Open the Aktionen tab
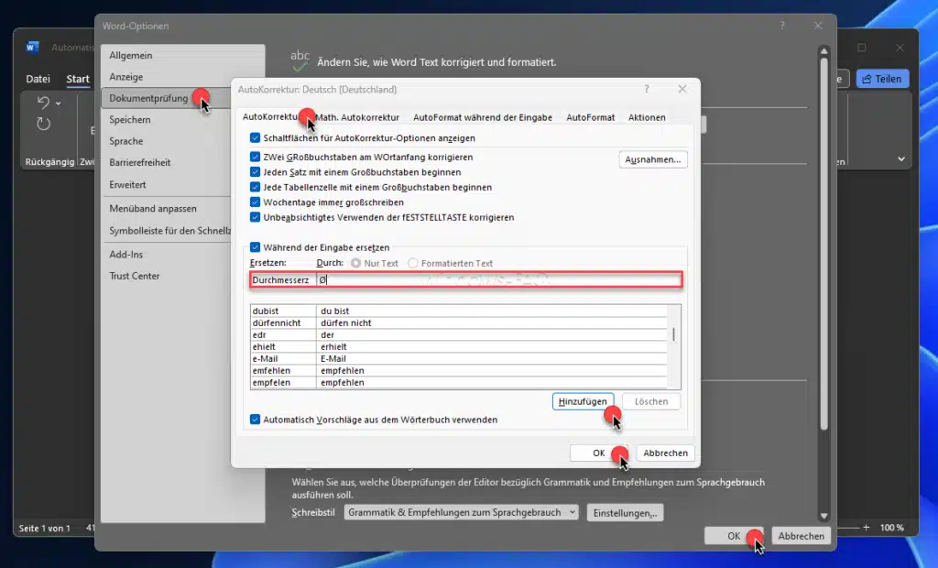The height and width of the screenshot is (568, 938). 647,117
